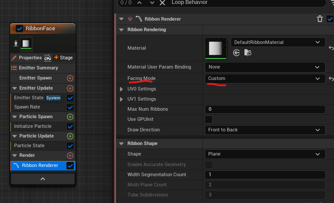Add module to Emitter Update
The image size is (334, 203).
[x=70, y=88]
